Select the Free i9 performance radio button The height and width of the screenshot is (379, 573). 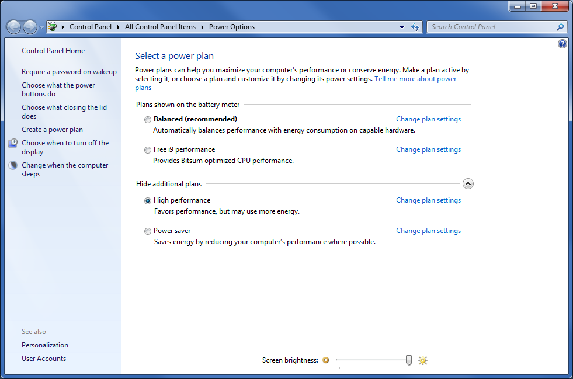(x=148, y=150)
